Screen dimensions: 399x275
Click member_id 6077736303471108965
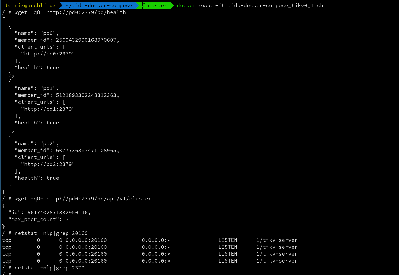[86, 150]
